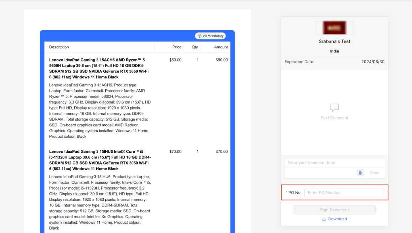Click the Sign Document button
Screen dimensions: 412x233
(x=335, y=210)
